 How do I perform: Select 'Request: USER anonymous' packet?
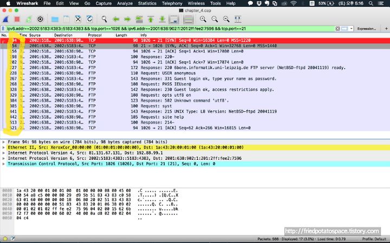[195, 73]
